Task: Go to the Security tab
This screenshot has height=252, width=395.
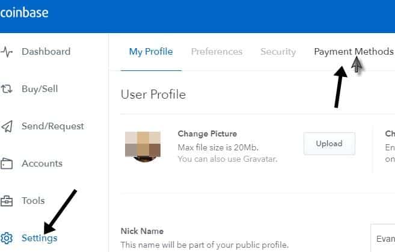Action: pyautogui.click(x=278, y=52)
